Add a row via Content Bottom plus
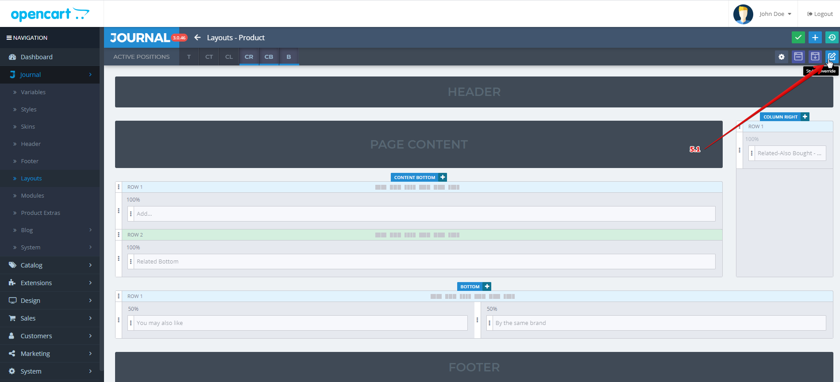This screenshot has width=840, height=382. point(443,177)
